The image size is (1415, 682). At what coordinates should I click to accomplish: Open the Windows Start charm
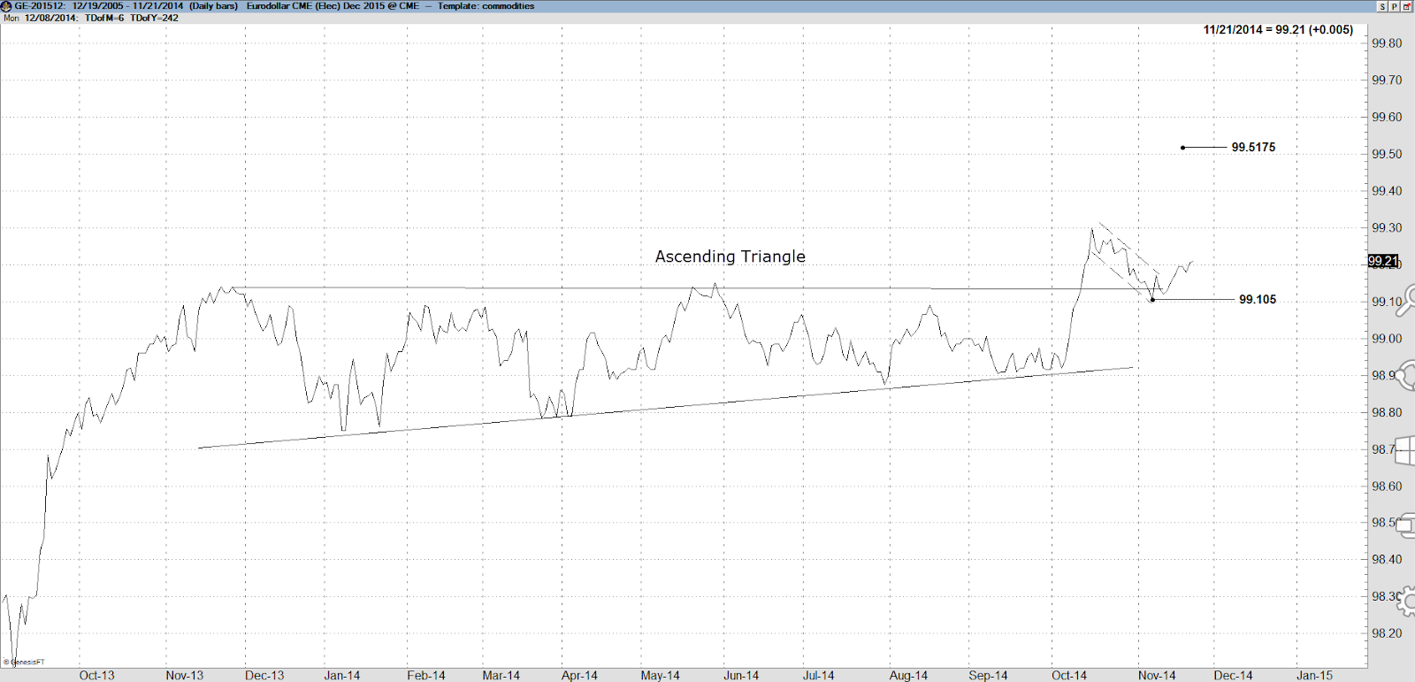pos(1406,449)
